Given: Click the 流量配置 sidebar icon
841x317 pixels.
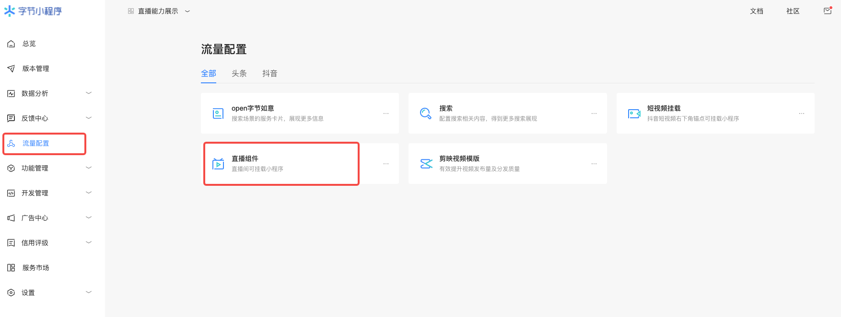Looking at the screenshot, I should point(11,143).
